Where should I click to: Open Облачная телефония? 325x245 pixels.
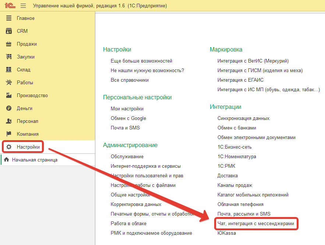point(240,204)
